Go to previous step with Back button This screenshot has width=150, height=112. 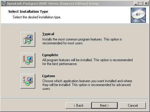(x=79, y=105)
